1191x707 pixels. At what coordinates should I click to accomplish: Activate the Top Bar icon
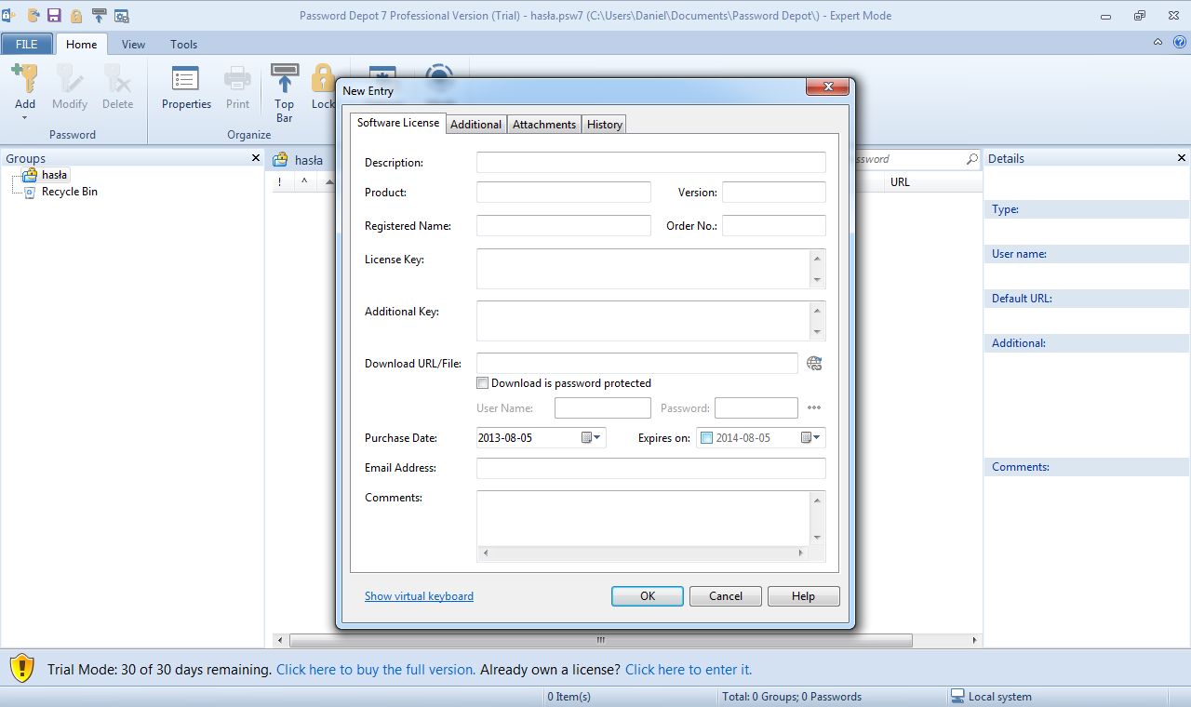coord(285,78)
